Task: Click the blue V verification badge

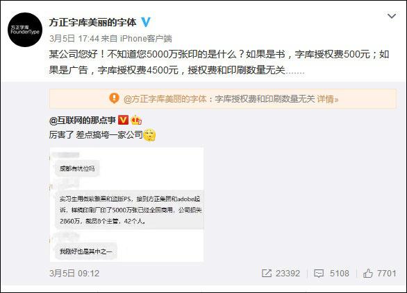Action: [x=146, y=22]
